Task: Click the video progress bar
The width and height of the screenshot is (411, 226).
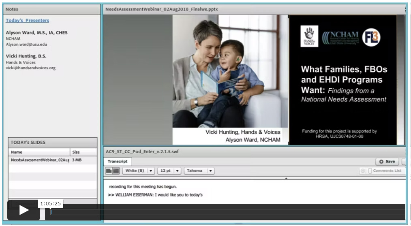Action: 227,212
